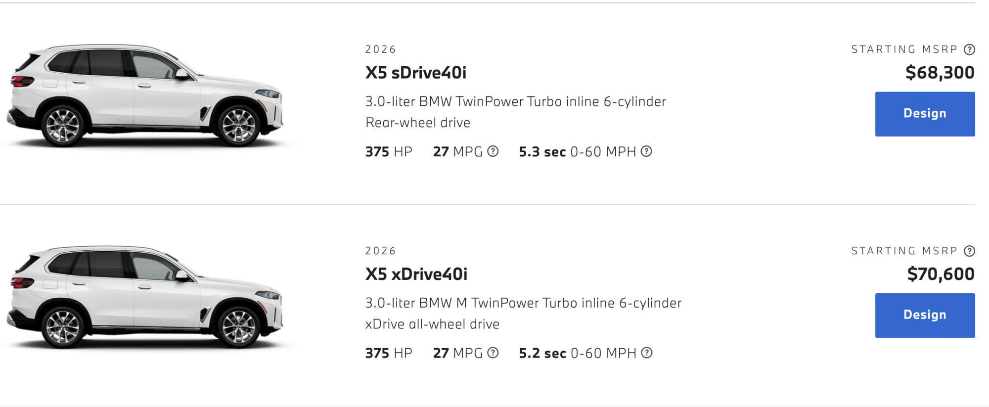Show 0-60 MPH info for the 5.2 sec model
Image resolution: width=989 pixels, height=407 pixels.
tap(647, 353)
